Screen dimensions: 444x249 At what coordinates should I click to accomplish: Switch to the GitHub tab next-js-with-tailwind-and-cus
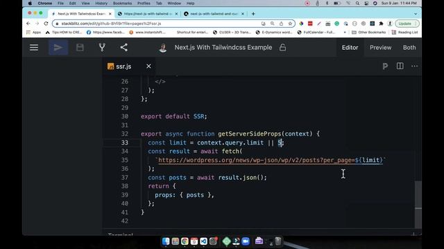214,14
